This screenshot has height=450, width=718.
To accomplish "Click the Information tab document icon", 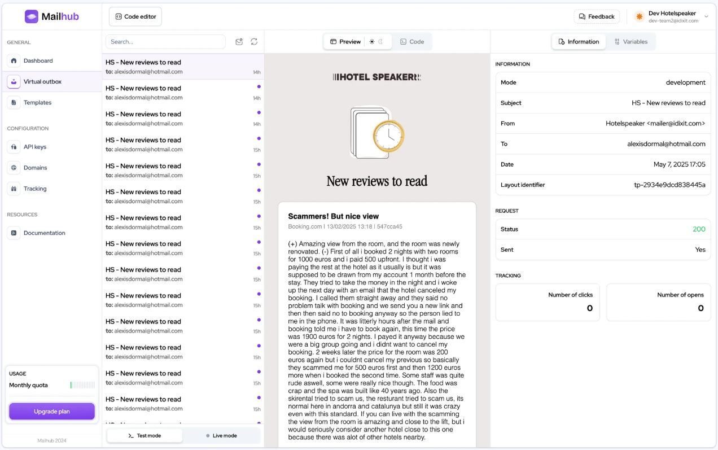I will click(561, 42).
